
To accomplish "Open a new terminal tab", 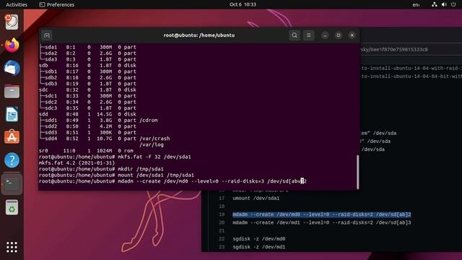I will (46, 35).
